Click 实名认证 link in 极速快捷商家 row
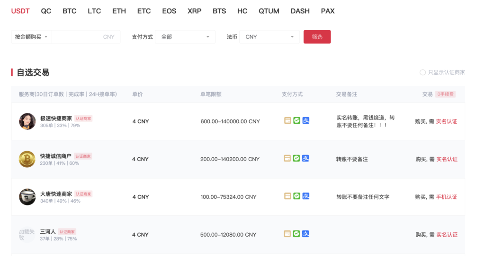 coord(447,121)
